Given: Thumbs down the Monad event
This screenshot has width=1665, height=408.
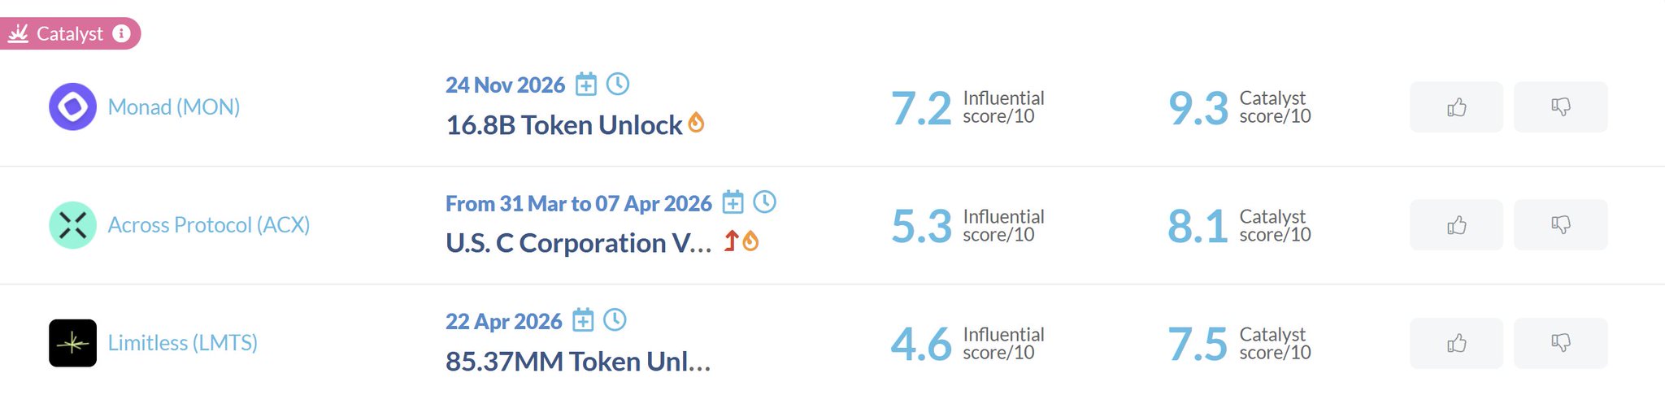Looking at the screenshot, I should [x=1560, y=107].
